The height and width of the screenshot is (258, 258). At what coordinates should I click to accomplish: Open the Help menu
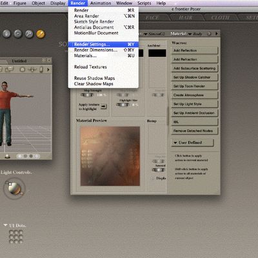pyautogui.click(x=161, y=3)
